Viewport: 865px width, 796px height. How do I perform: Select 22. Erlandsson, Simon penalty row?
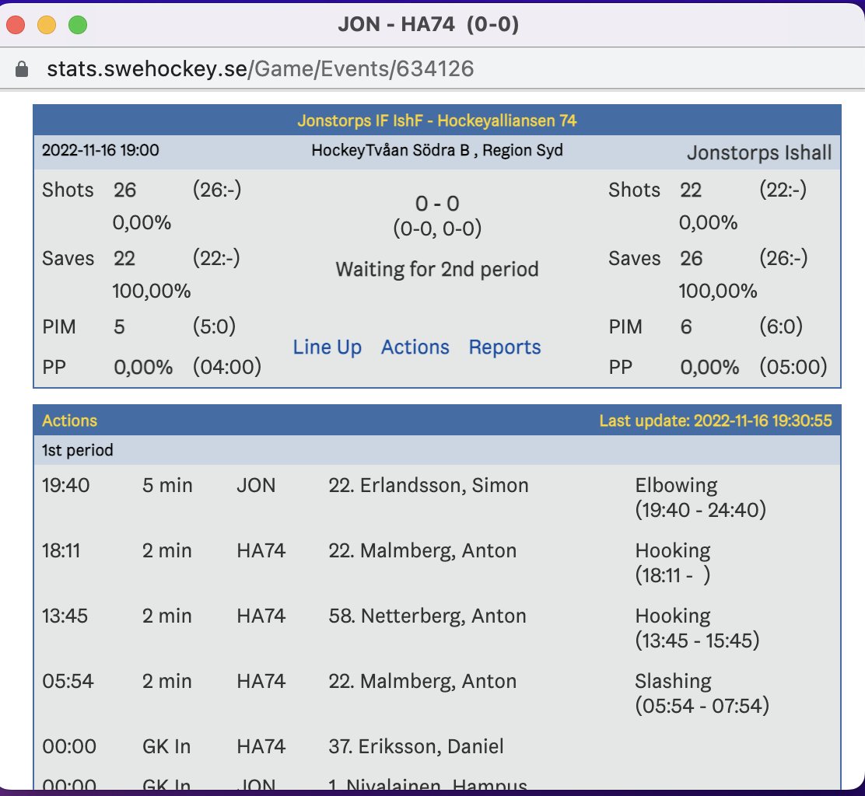coord(437,497)
